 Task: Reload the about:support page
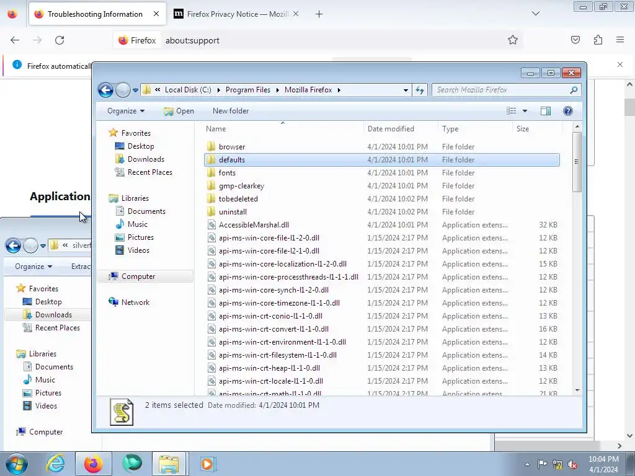click(60, 40)
